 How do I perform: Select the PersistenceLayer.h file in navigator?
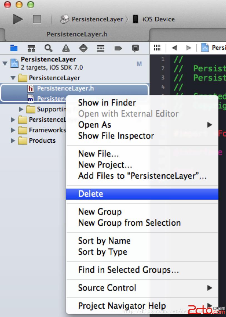point(65,89)
